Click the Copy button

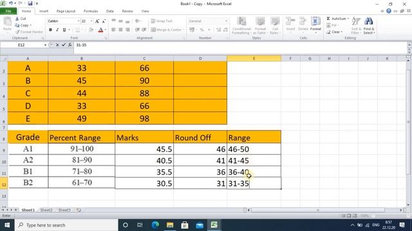23,25
